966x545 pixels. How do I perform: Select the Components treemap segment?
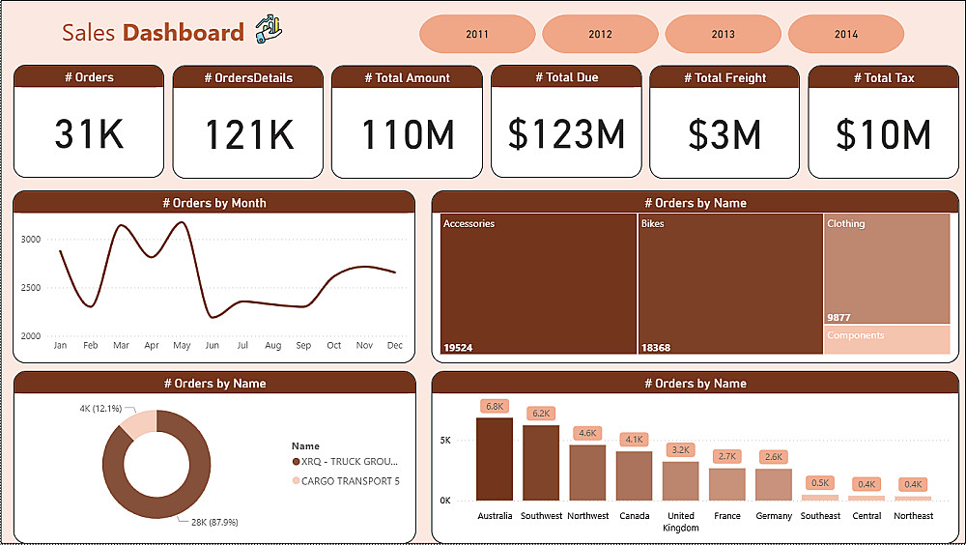click(887, 340)
